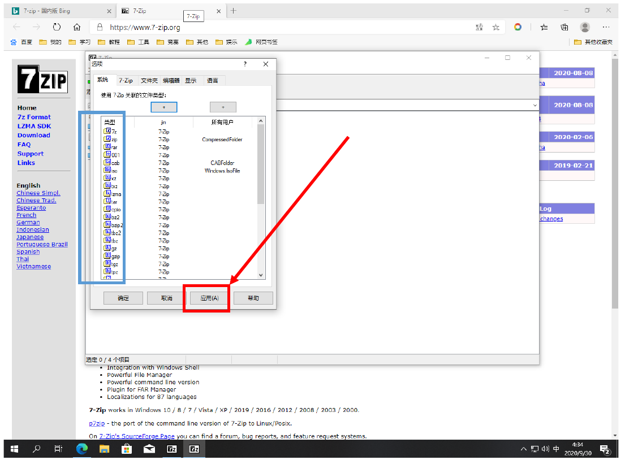Click the 确定 OK button

point(123,298)
